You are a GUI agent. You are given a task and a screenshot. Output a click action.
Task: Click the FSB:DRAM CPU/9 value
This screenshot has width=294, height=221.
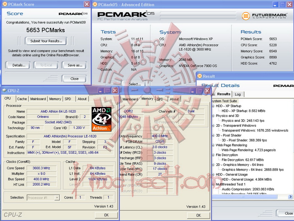[160, 141]
